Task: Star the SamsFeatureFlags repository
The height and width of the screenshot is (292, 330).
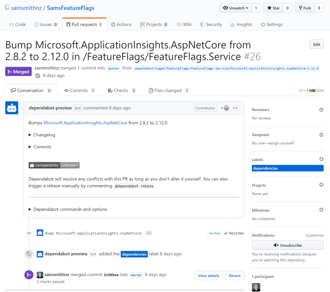Action: [x=273, y=8]
